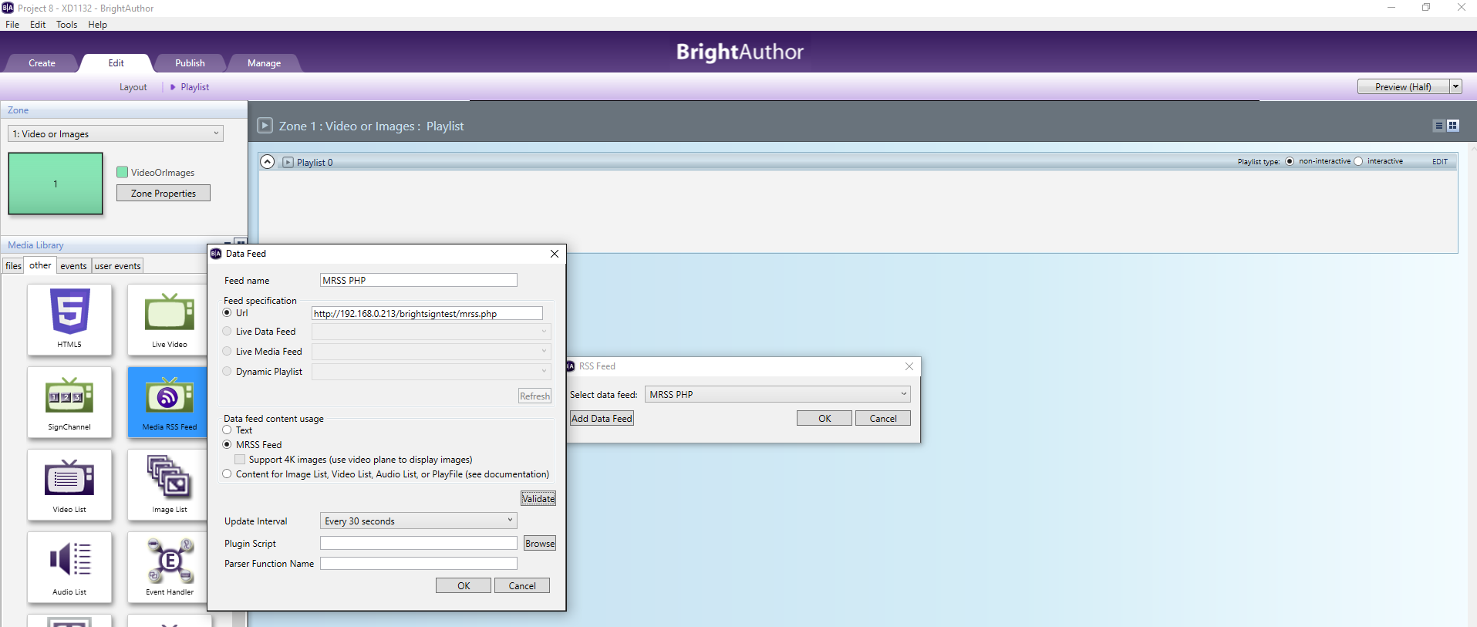Image resolution: width=1477 pixels, height=627 pixels.
Task: Click the Url input field
Action: 427,313
